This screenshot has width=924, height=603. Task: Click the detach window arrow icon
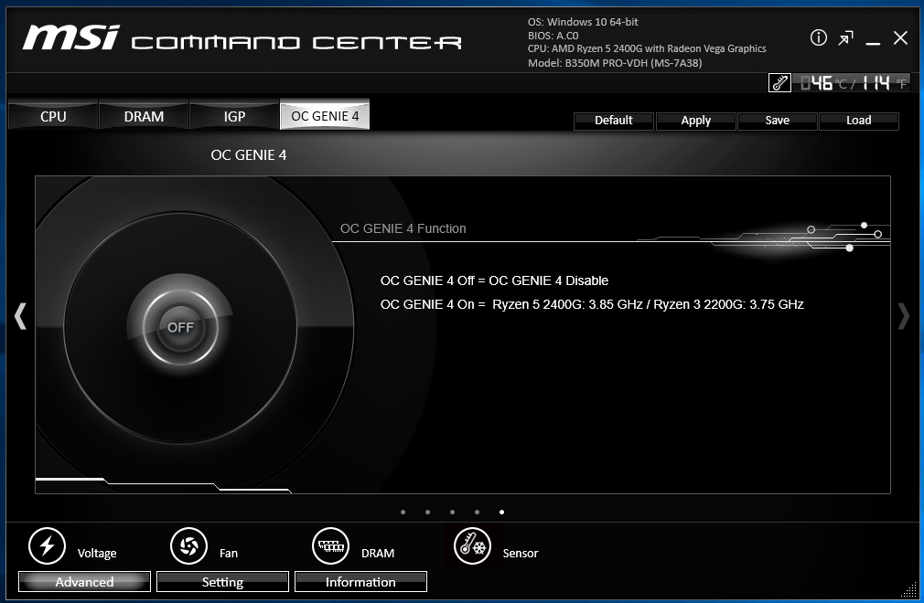point(845,38)
